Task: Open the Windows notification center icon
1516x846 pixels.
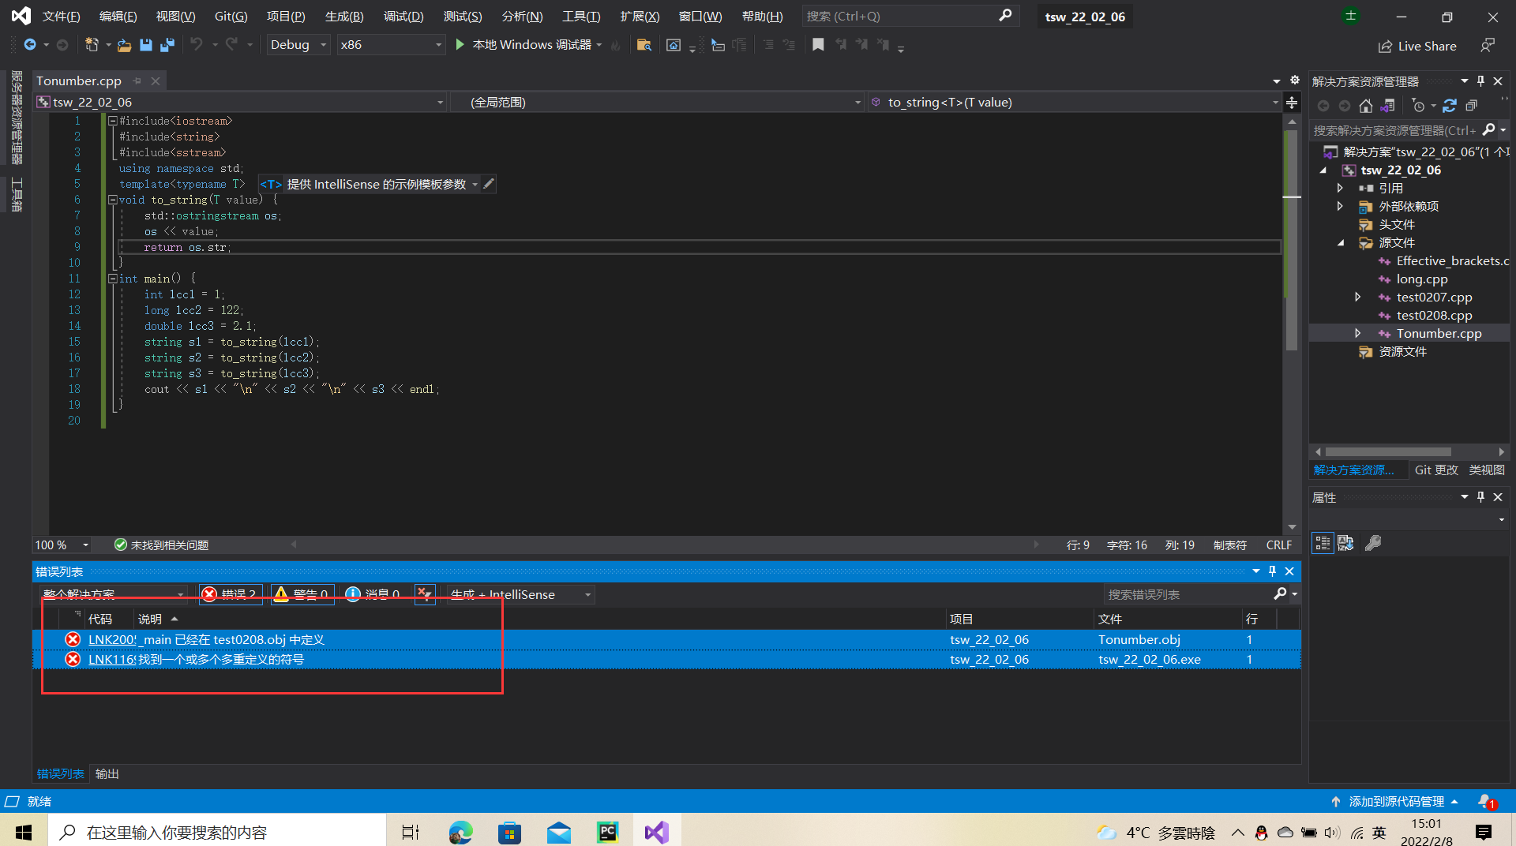Action: (1484, 832)
